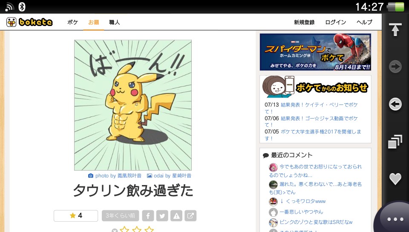Report the boke with warning icon
409x232 pixels.
point(176,215)
